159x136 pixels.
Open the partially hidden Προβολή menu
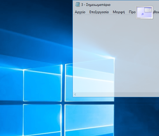click(x=132, y=12)
